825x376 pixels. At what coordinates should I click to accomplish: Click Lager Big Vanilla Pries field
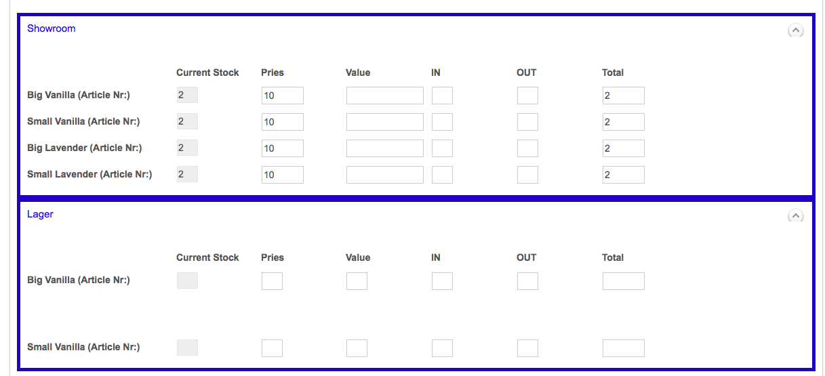click(x=272, y=281)
